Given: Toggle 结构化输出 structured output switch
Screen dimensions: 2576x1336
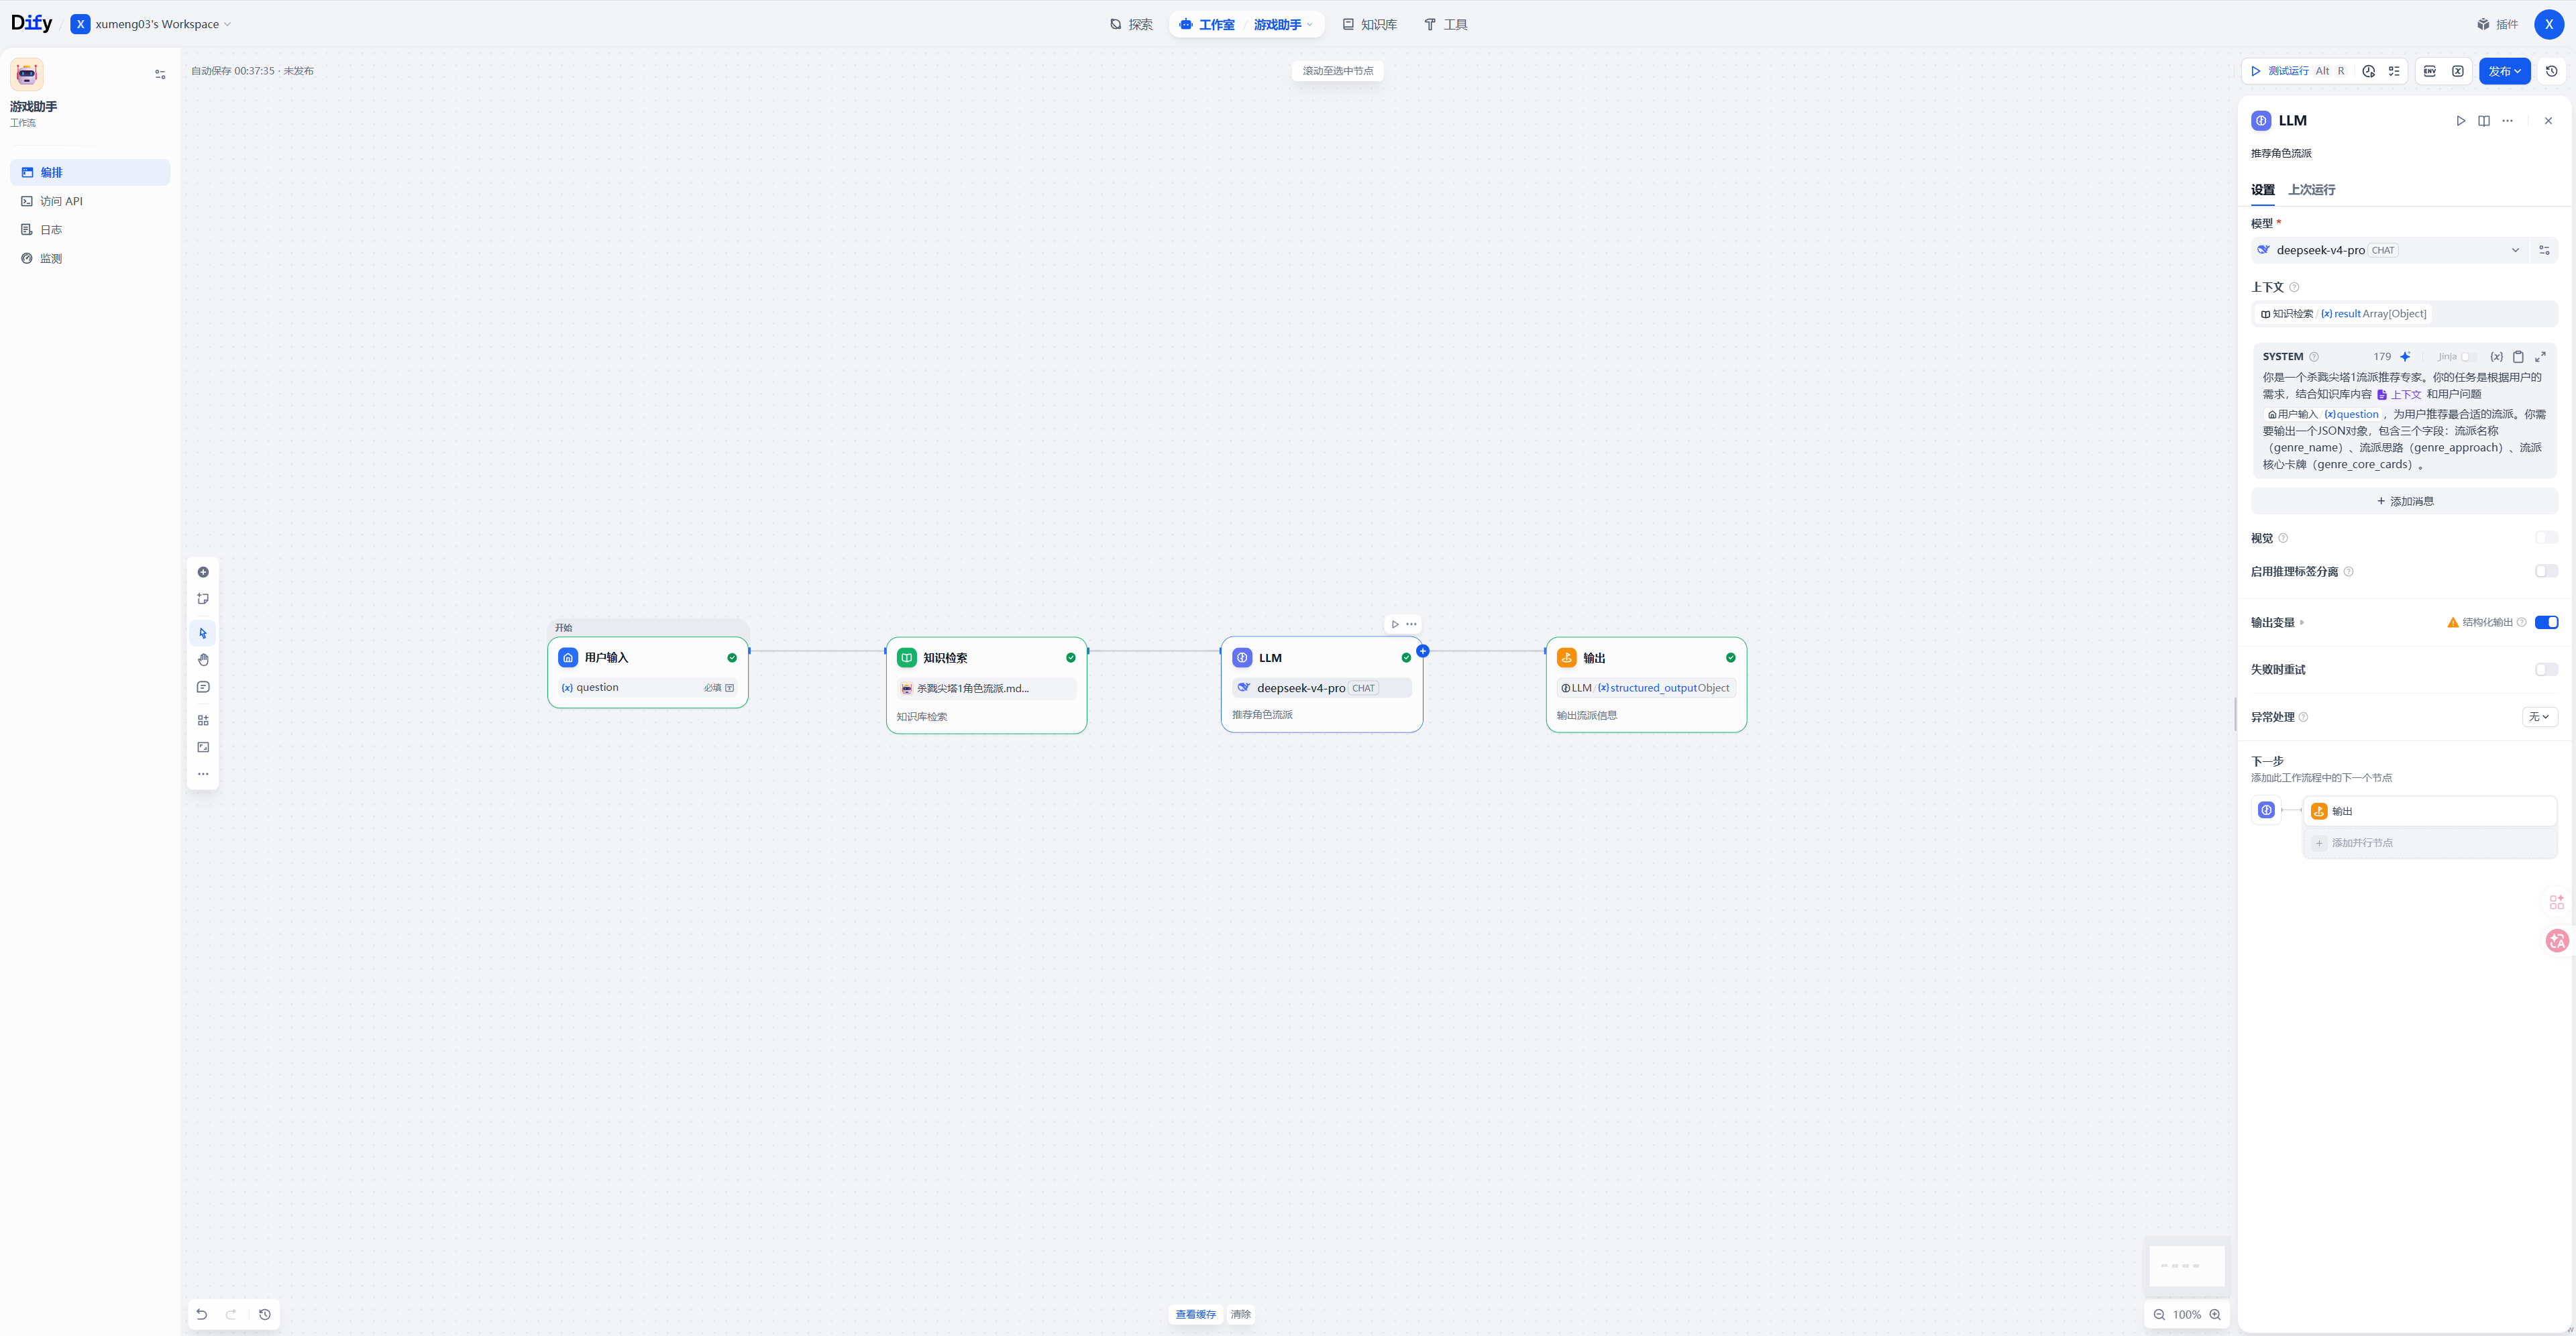Looking at the screenshot, I should (2546, 622).
